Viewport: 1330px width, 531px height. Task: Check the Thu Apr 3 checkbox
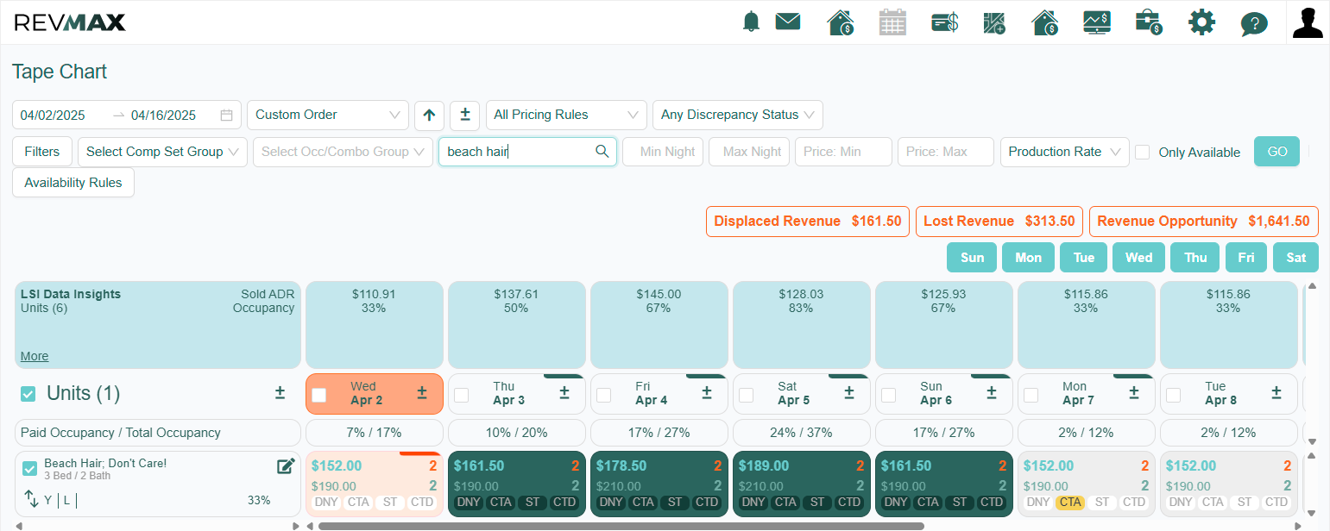pyautogui.click(x=462, y=395)
